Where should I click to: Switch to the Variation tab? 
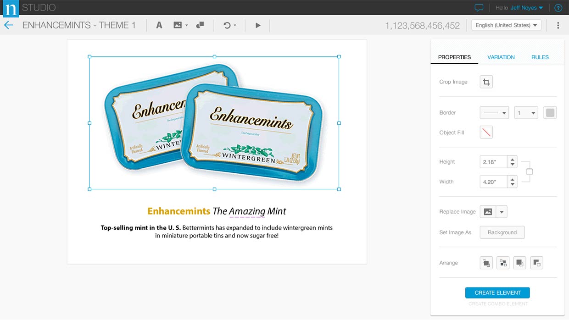(x=501, y=57)
